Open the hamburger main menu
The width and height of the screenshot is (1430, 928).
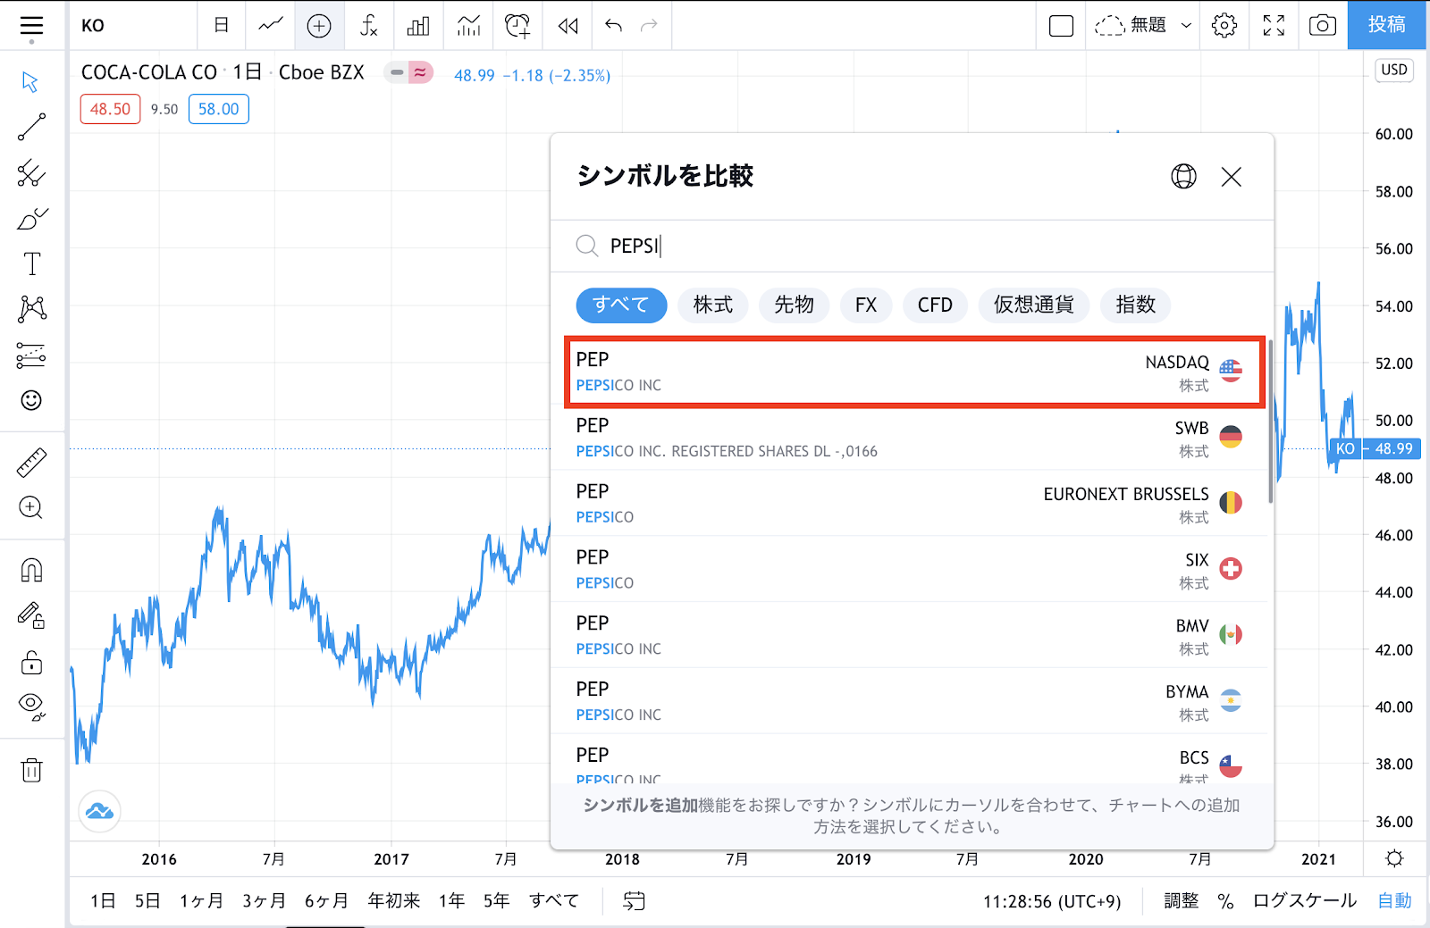[x=31, y=26]
